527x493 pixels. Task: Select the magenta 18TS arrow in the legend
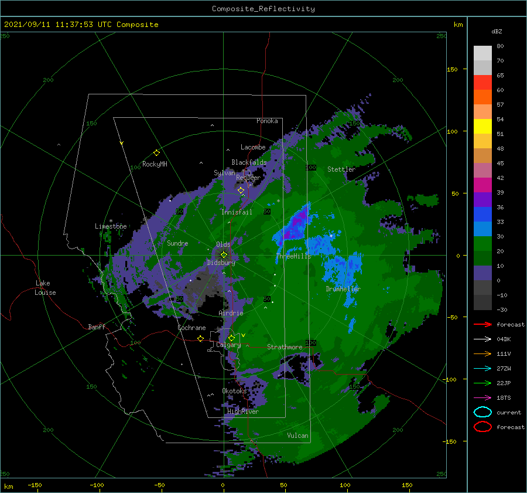(x=482, y=398)
